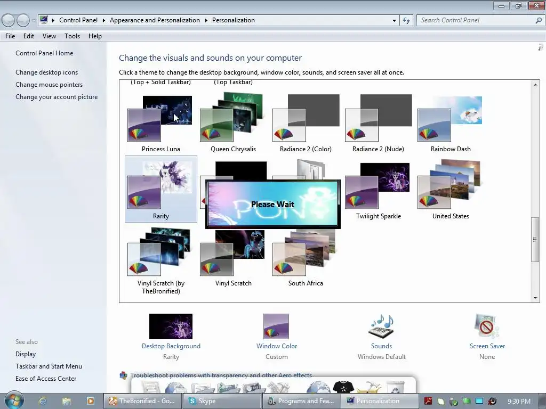Switch to Skype taskbar window

(x=222, y=401)
